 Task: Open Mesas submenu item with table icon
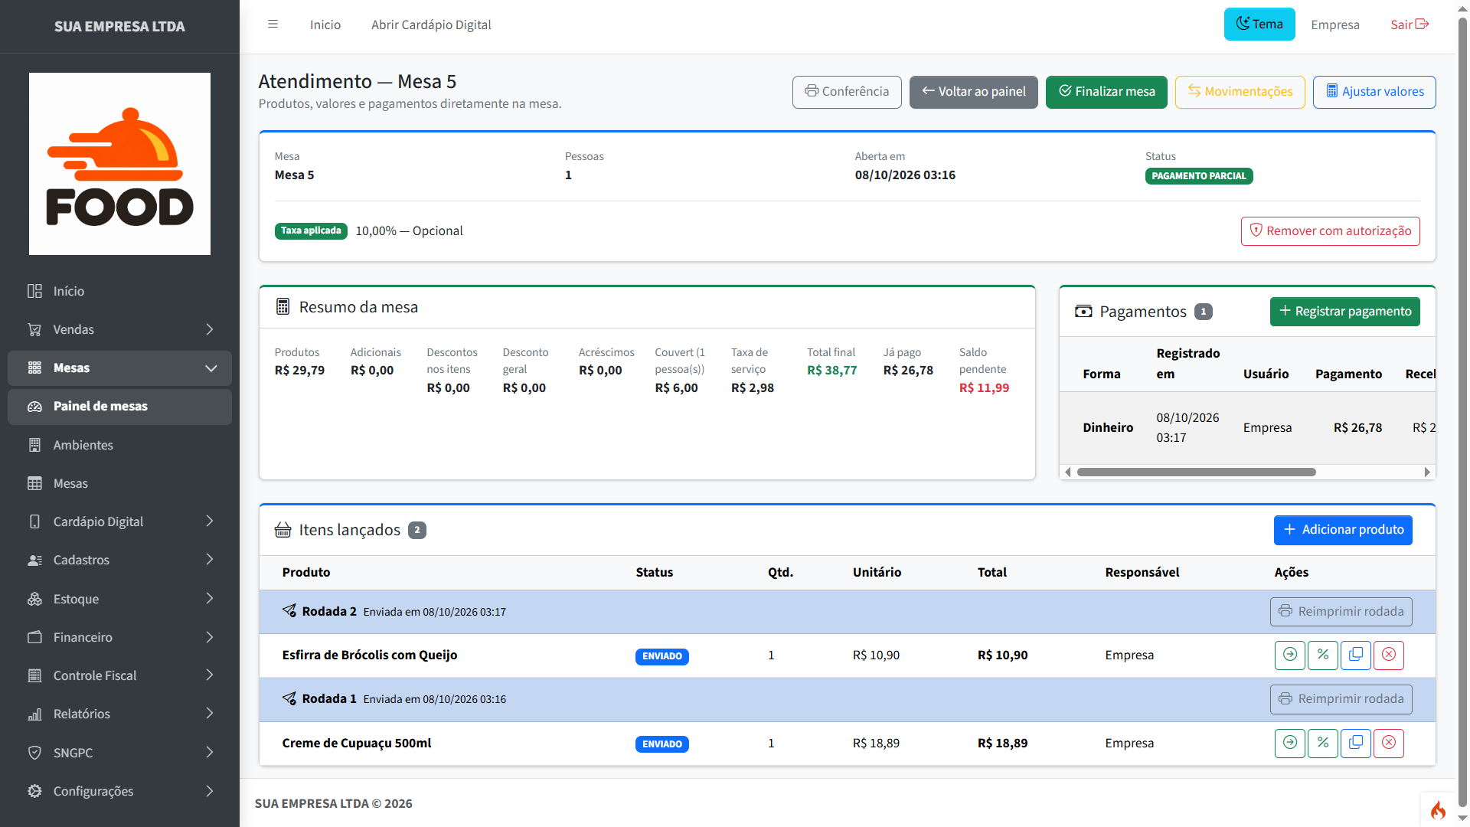pos(119,483)
